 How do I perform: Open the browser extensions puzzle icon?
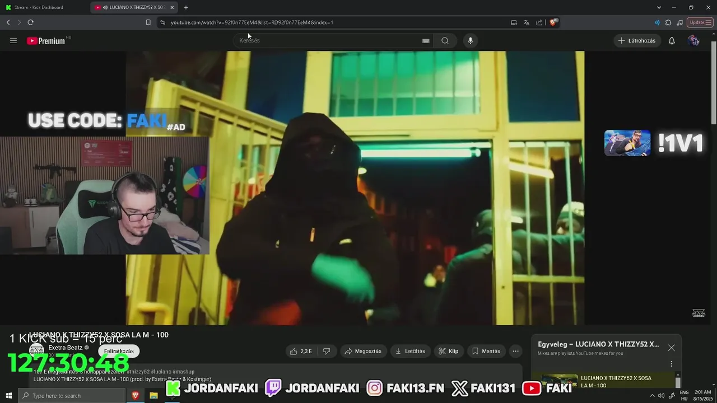pyautogui.click(x=668, y=22)
